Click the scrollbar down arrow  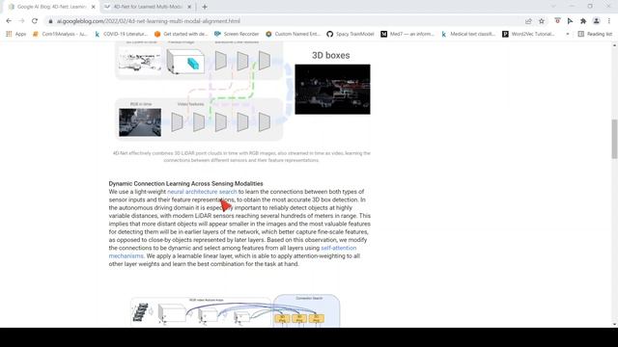tap(614, 325)
